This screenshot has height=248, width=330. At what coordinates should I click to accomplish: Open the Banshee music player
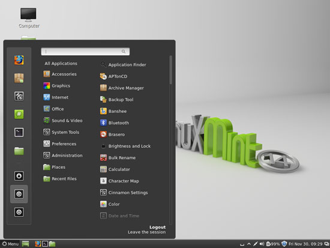click(x=113, y=111)
